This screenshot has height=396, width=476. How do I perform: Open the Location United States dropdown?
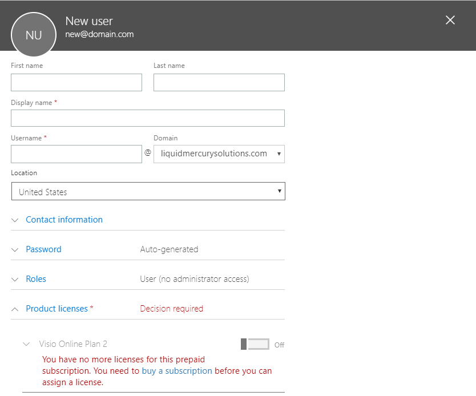(x=148, y=191)
